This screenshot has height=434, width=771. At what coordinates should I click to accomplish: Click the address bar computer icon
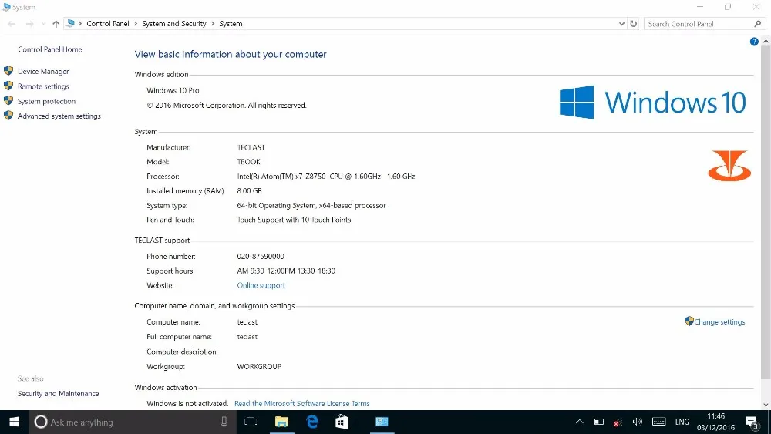click(x=71, y=23)
